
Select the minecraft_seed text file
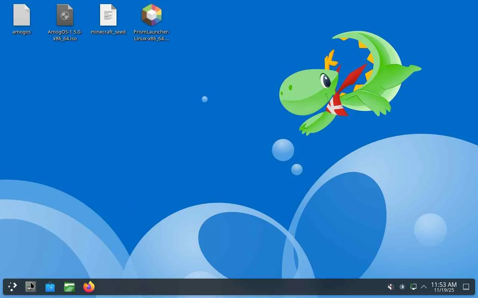click(108, 19)
